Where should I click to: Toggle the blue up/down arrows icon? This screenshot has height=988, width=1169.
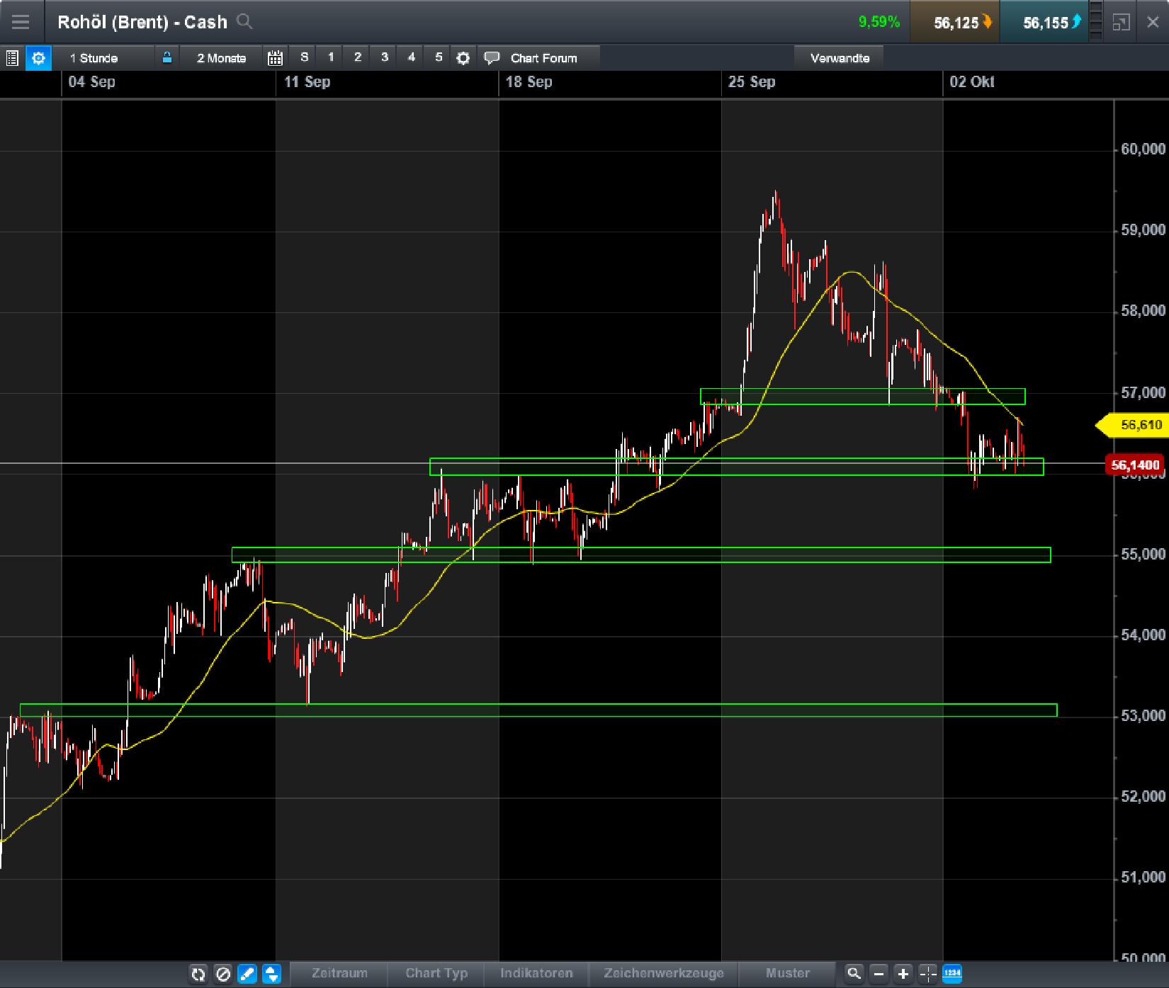tap(271, 974)
